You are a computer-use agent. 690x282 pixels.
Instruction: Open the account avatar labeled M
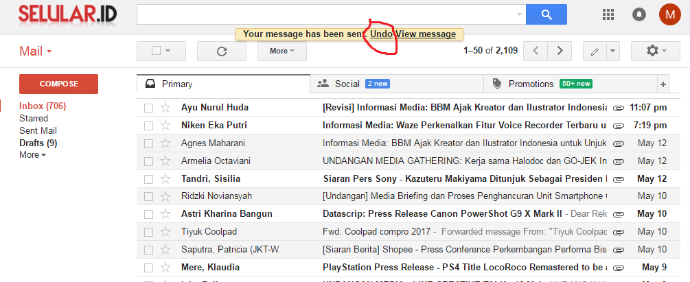(x=670, y=14)
